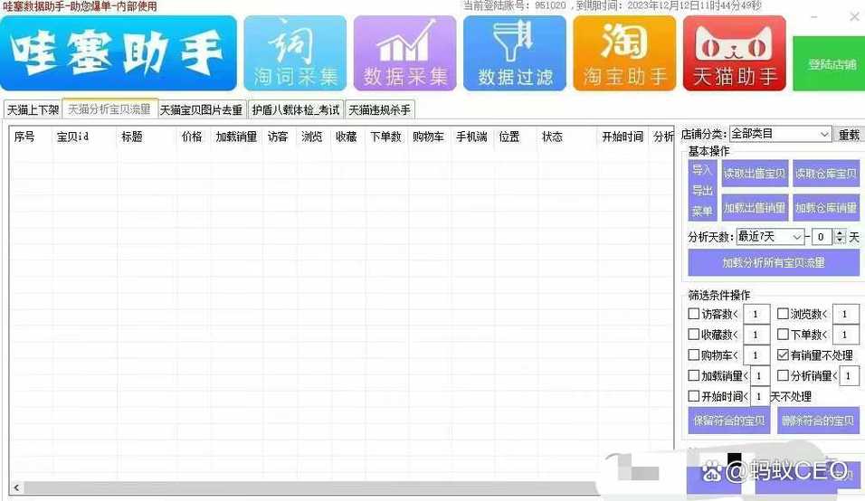Click the 导入 import option

702,170
